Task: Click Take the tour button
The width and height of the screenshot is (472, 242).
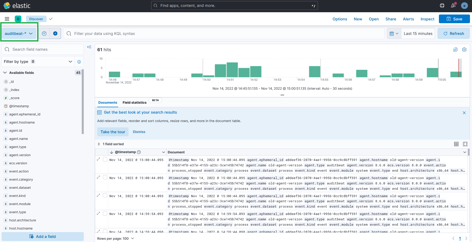Action: coord(113,132)
